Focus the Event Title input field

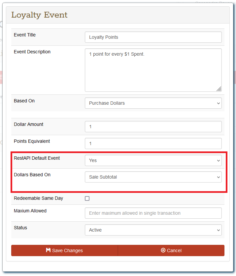tap(153, 37)
